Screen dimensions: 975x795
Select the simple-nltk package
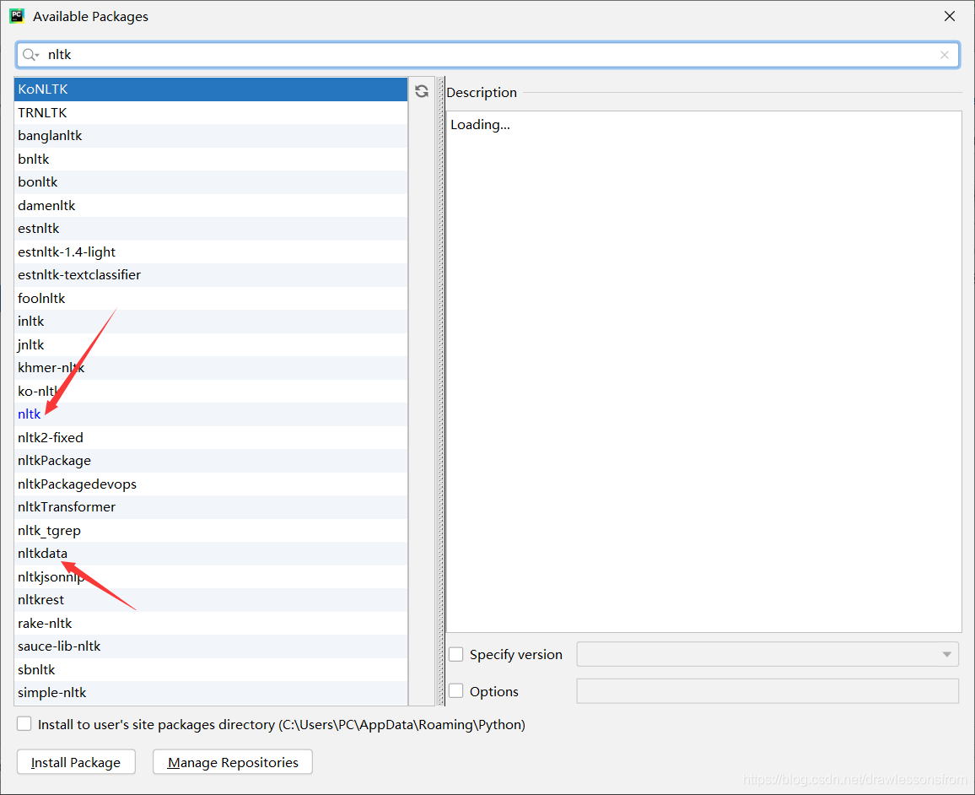tap(211, 693)
